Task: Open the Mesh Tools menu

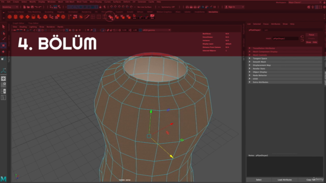Action: [x=82, y=2]
